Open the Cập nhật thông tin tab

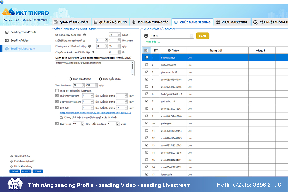270,22
